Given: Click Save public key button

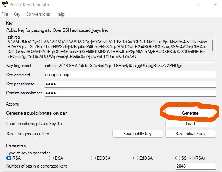Looking at the screenshot, I should pos(137,134).
